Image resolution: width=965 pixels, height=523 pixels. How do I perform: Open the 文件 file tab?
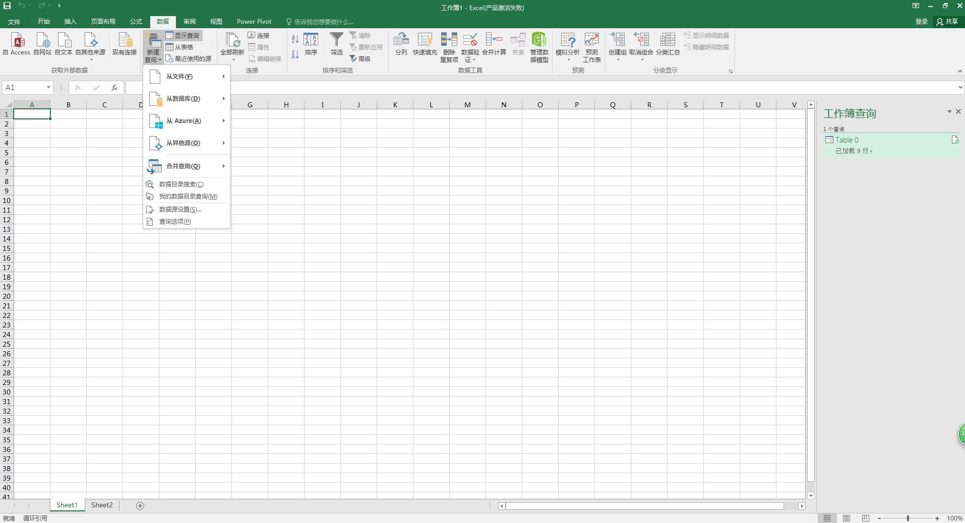pyautogui.click(x=14, y=22)
